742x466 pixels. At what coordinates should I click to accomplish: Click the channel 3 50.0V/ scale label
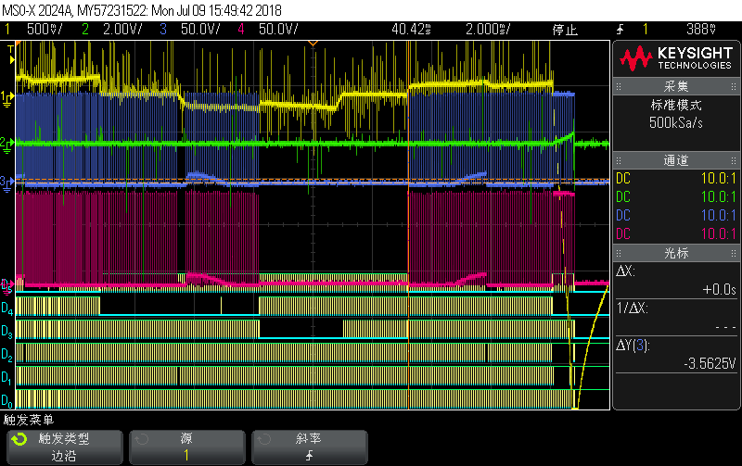pyautogui.click(x=200, y=30)
